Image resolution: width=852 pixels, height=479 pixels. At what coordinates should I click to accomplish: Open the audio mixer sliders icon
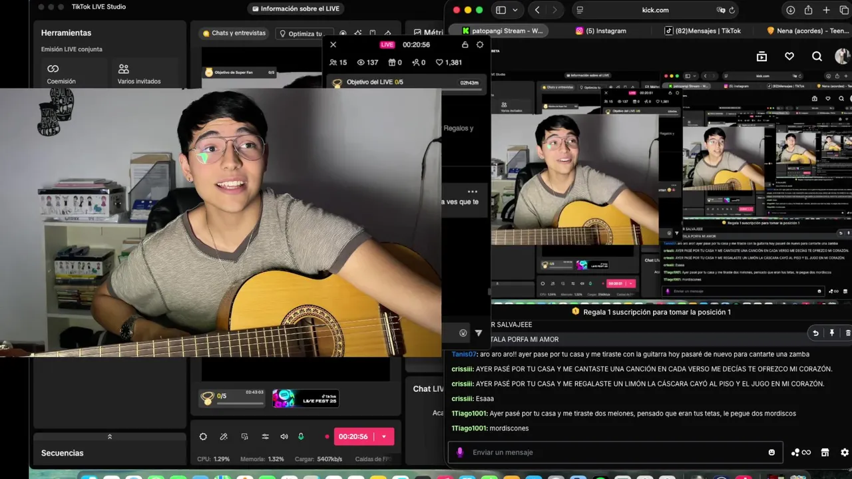[265, 436]
